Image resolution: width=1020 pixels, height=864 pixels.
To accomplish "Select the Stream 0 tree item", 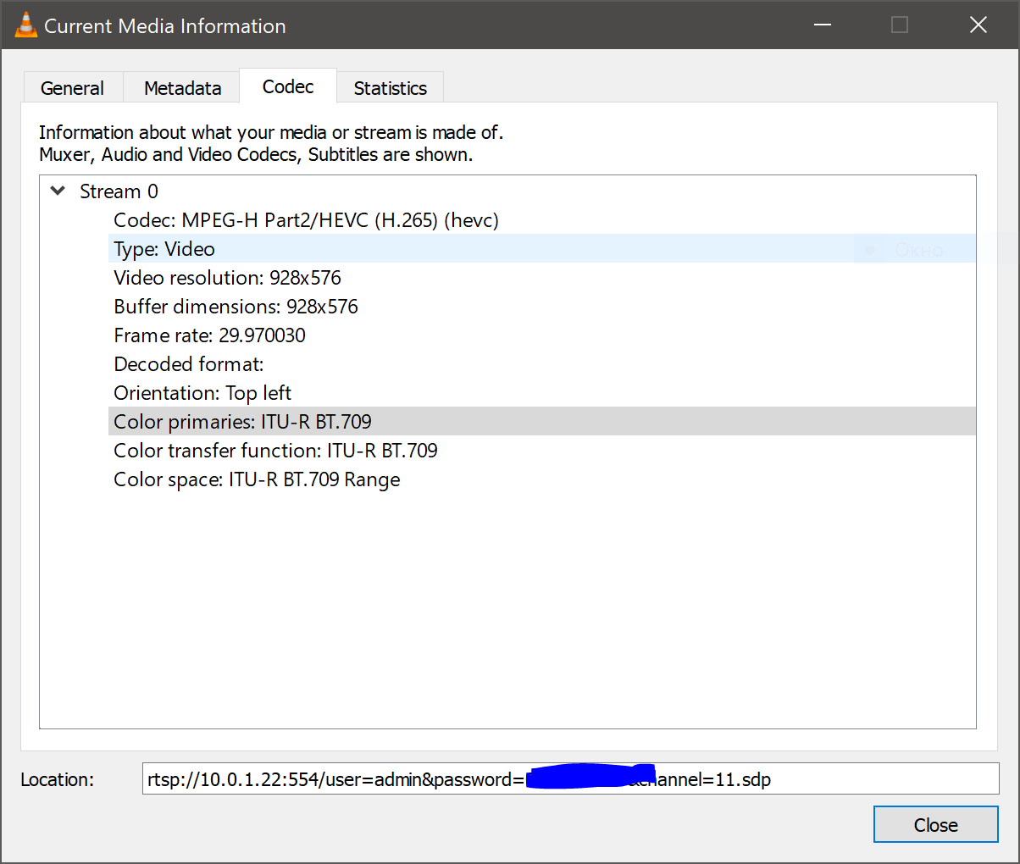I will tap(118, 191).
